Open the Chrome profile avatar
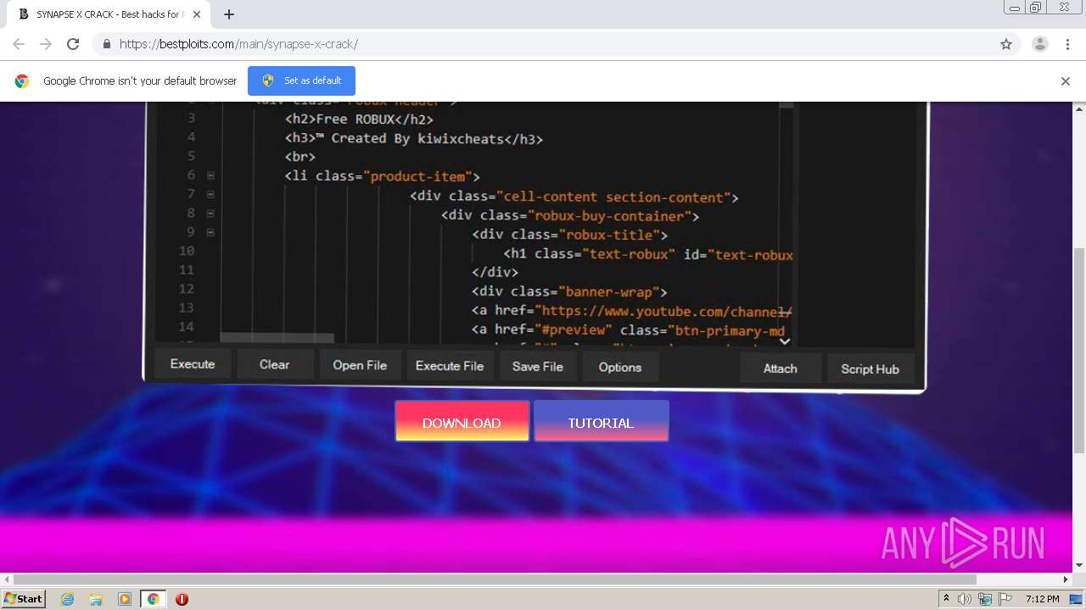Viewport: 1086px width, 610px height. pyautogui.click(x=1040, y=44)
